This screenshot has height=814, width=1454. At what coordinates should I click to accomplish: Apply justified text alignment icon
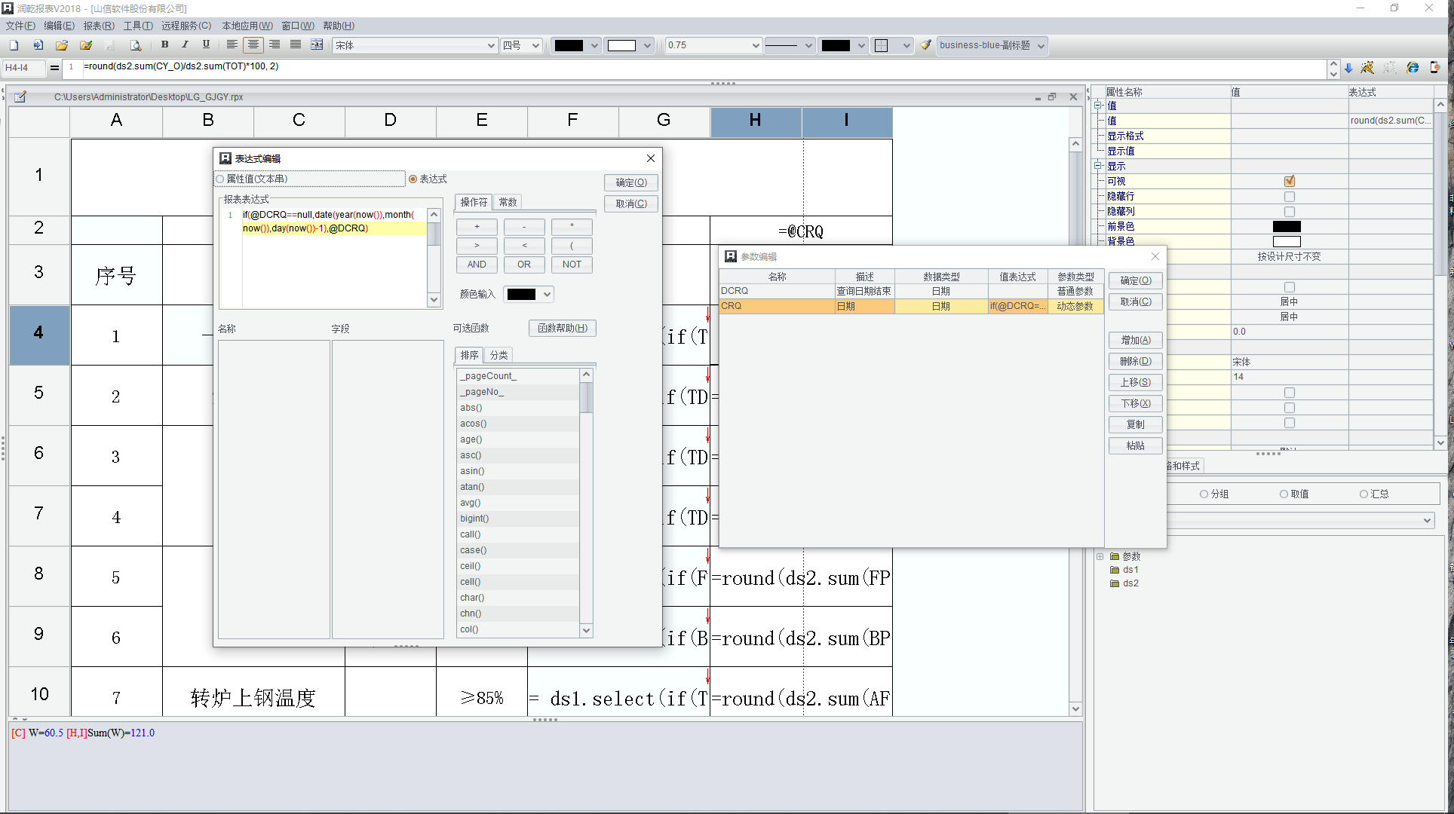point(296,44)
